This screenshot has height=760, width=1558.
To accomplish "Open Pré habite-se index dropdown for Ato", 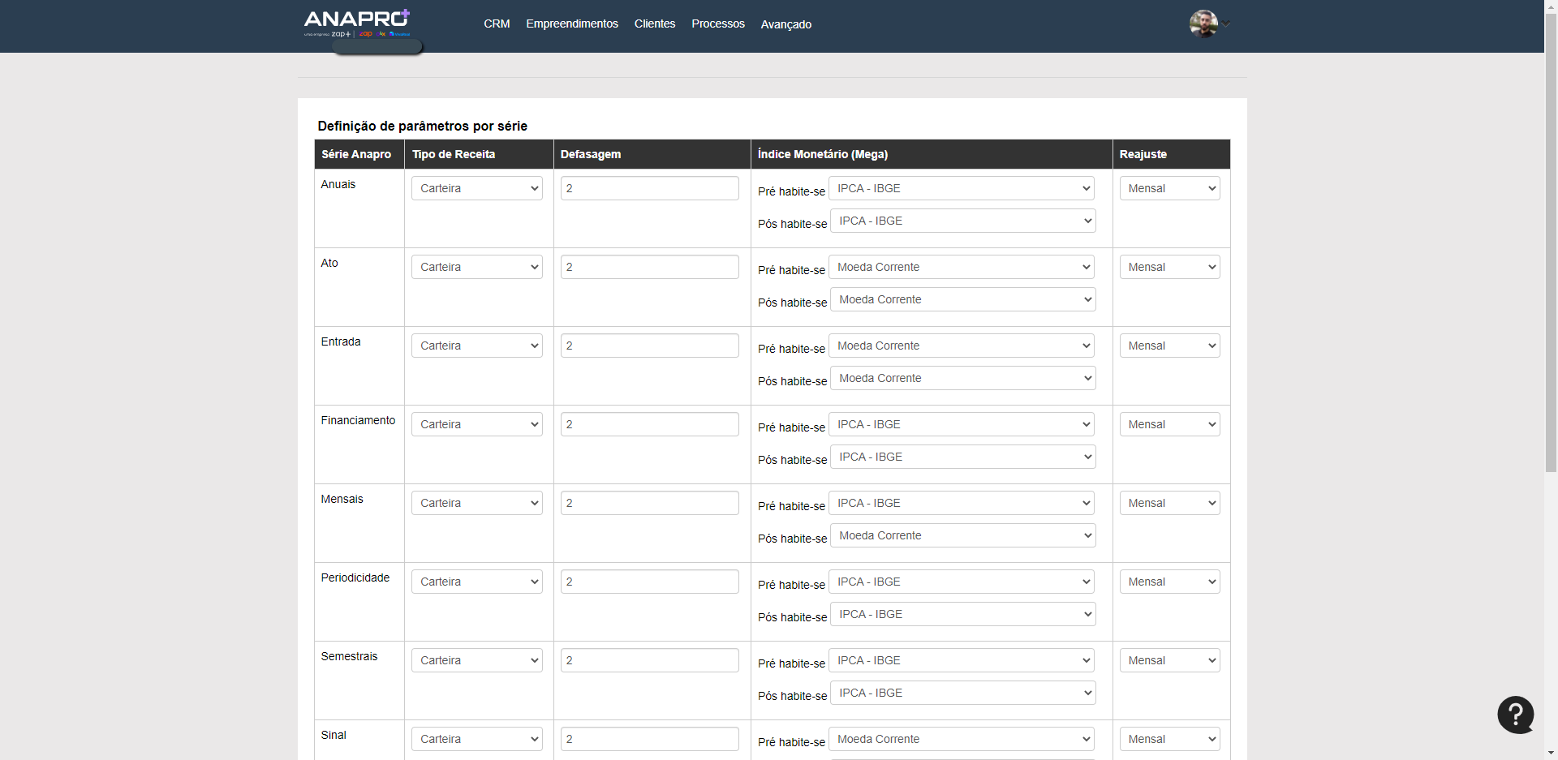I will click(961, 267).
